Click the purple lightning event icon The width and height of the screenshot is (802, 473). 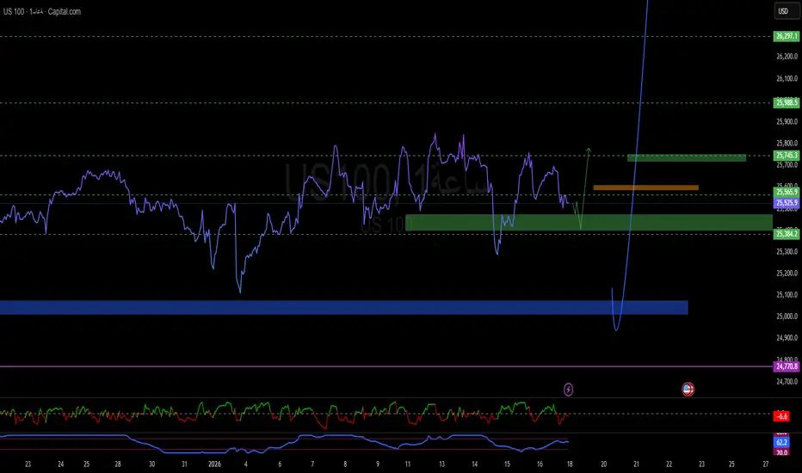point(569,390)
